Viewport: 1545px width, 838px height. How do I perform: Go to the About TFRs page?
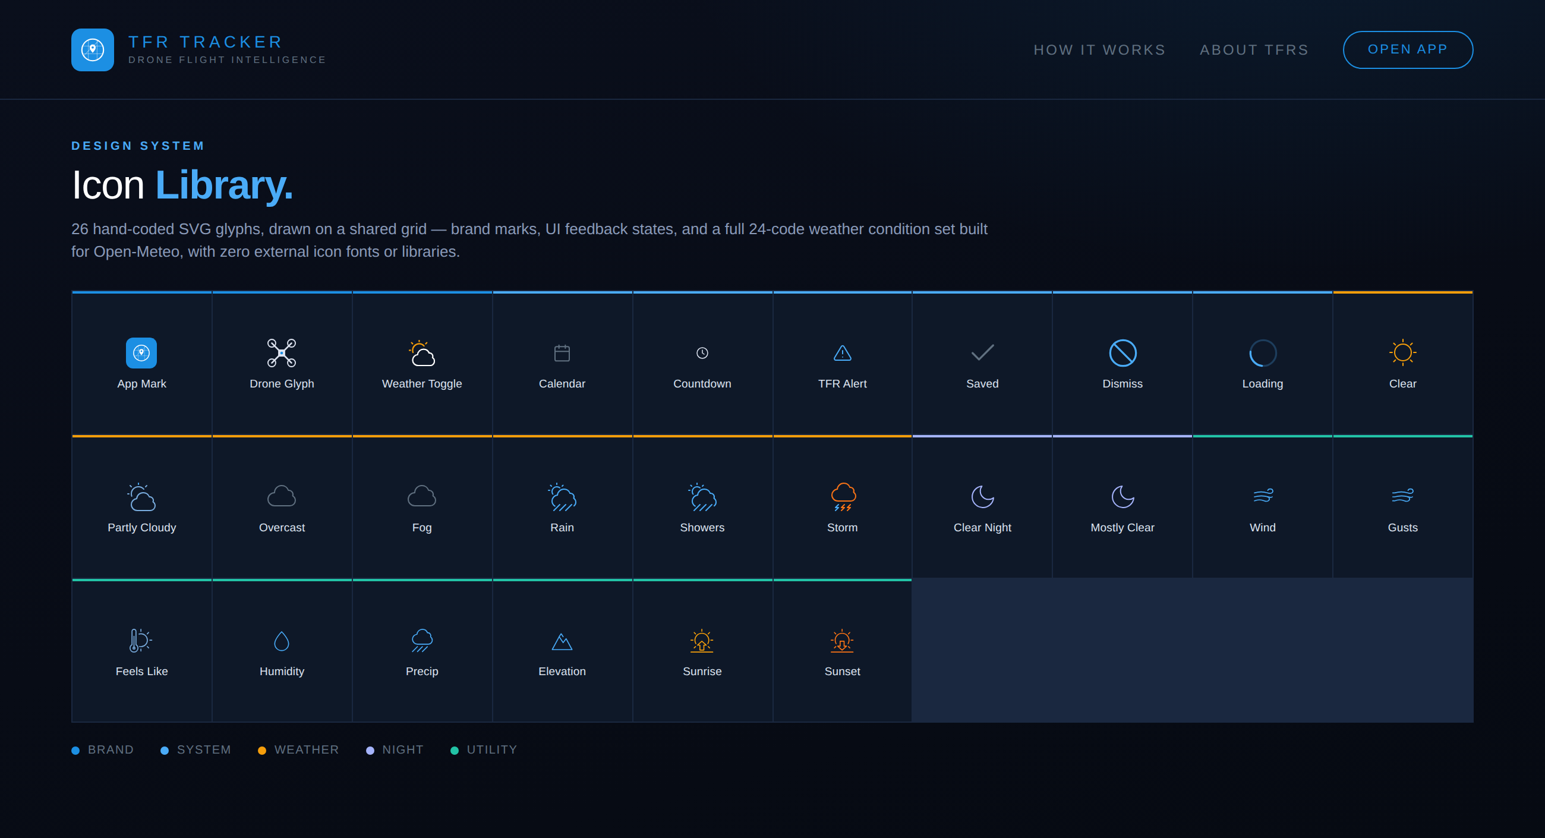[x=1254, y=50]
